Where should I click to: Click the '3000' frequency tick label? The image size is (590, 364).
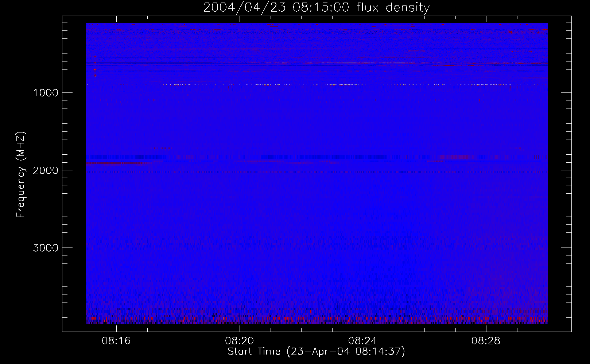point(46,248)
